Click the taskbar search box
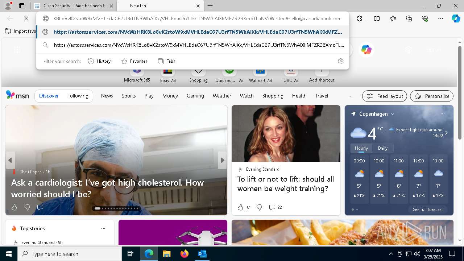The width and height of the screenshot is (464, 261). pyautogui.click(x=70, y=254)
